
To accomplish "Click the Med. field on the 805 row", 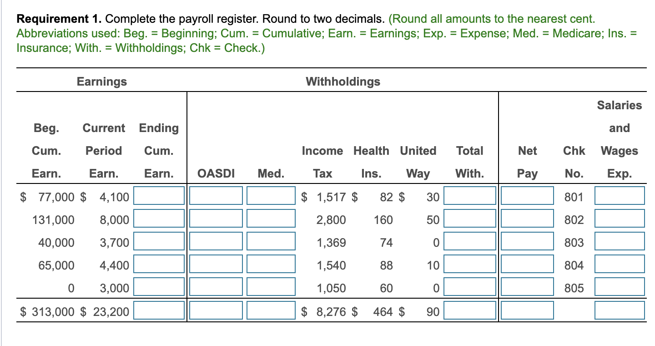I will [271, 287].
